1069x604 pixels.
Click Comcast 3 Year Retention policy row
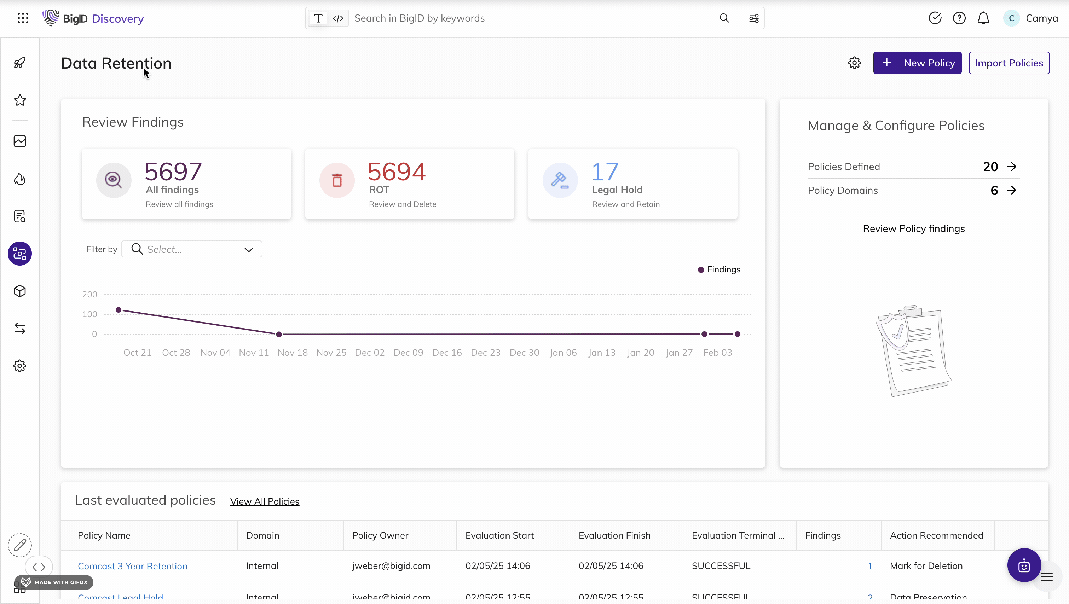pos(132,566)
